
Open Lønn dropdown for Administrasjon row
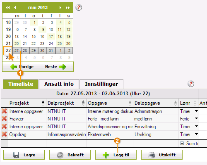point(196,111)
